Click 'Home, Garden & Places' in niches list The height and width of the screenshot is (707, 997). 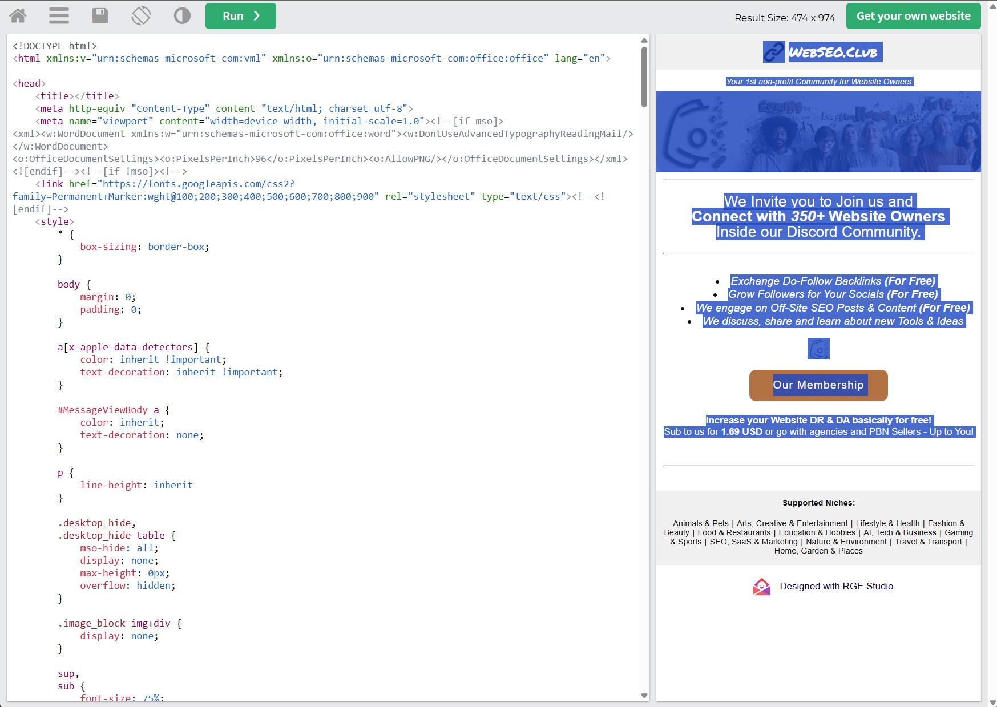[x=818, y=551]
